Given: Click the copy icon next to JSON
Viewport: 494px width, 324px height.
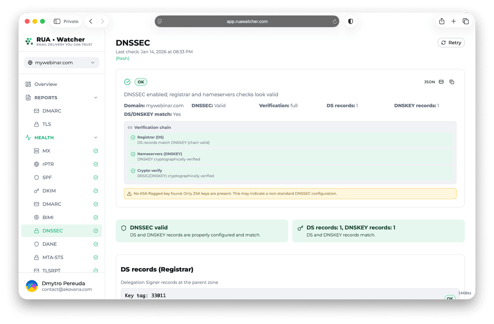Looking at the screenshot, I should 452,82.
